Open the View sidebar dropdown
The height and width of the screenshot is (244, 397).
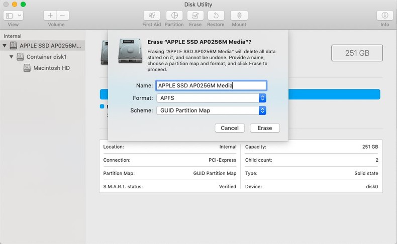13,16
